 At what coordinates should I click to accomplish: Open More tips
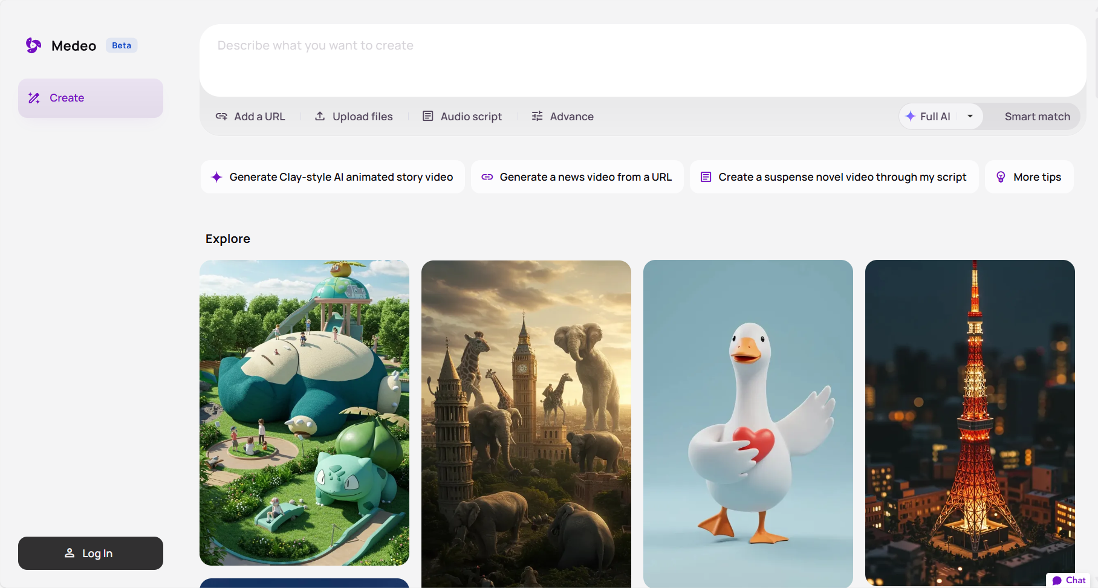1029,177
